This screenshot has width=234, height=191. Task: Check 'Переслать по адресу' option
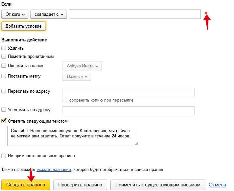tap(4, 91)
